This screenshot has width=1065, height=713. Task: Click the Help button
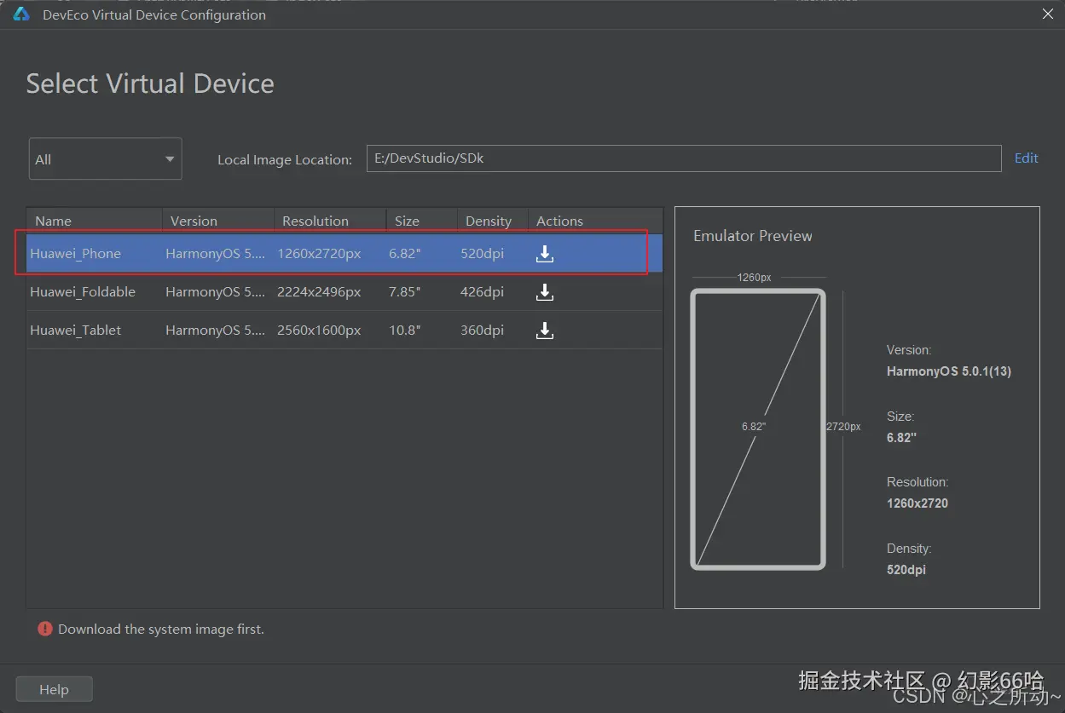pyautogui.click(x=54, y=689)
